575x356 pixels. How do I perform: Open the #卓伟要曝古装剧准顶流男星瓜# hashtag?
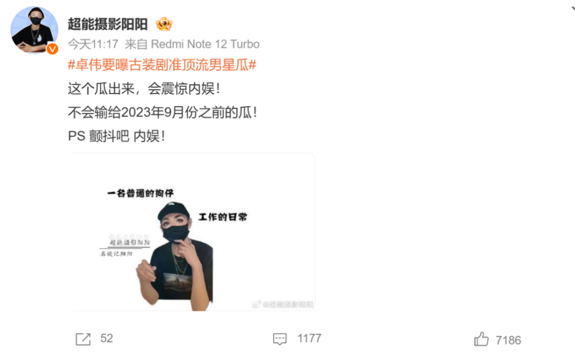162,65
